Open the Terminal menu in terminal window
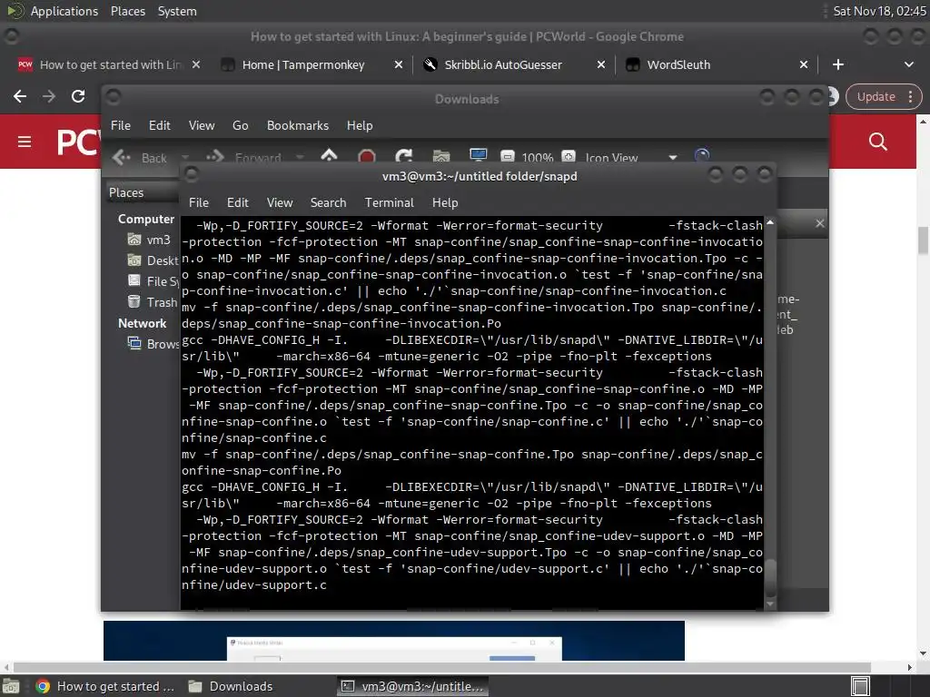This screenshot has width=930, height=697. pyautogui.click(x=389, y=202)
